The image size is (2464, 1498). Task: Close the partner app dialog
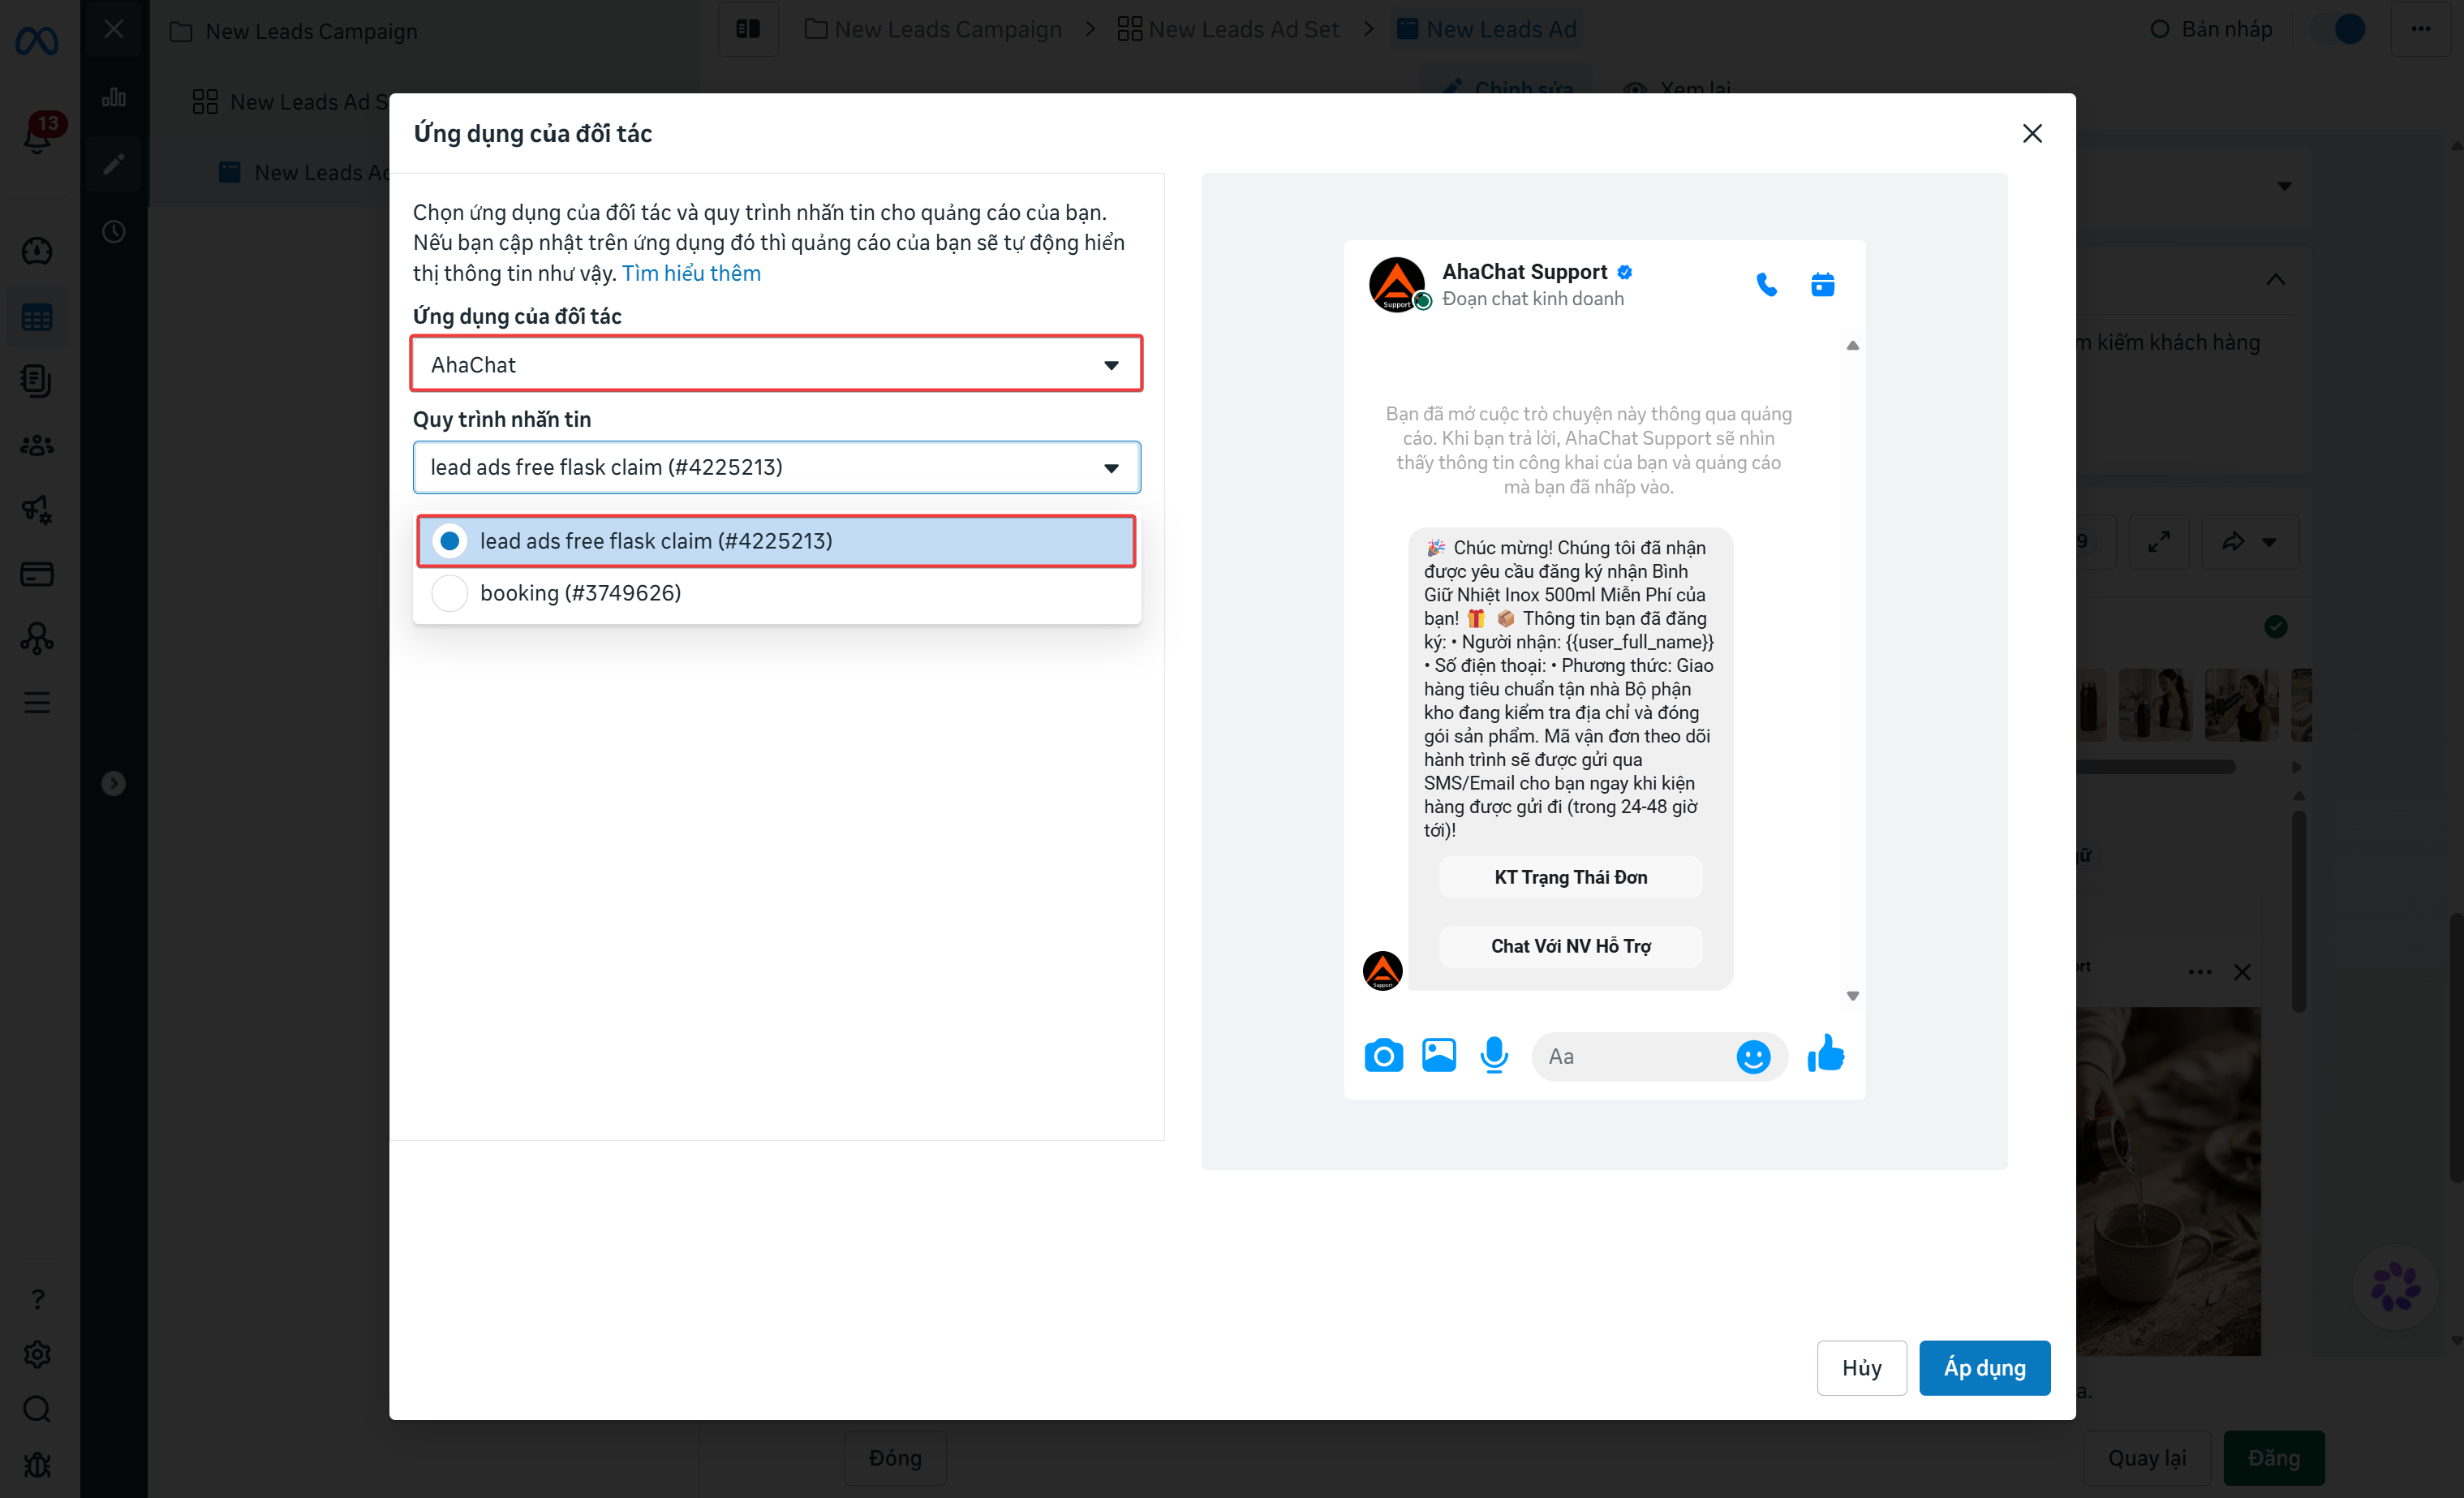(2032, 133)
